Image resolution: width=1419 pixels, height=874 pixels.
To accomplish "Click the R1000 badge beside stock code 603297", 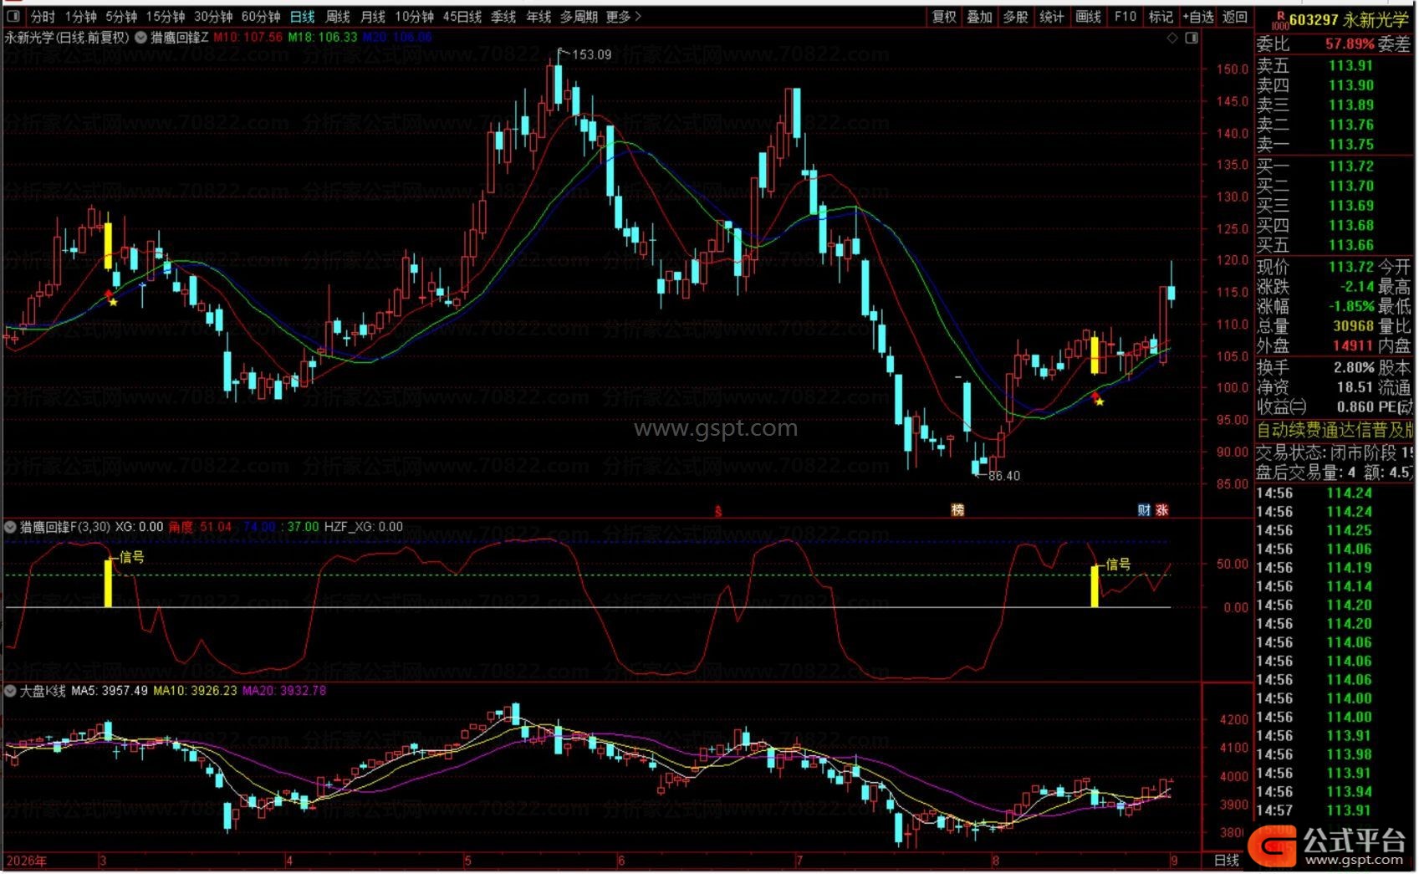I will 1279,19.
